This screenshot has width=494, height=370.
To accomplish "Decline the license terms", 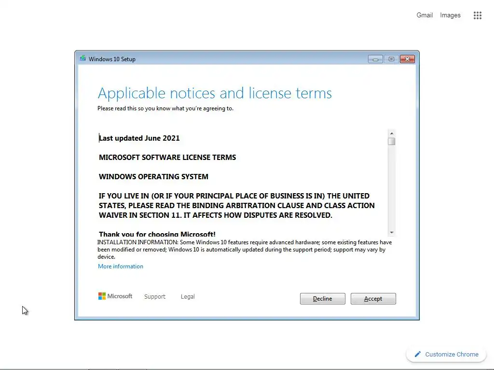I will click(322, 299).
